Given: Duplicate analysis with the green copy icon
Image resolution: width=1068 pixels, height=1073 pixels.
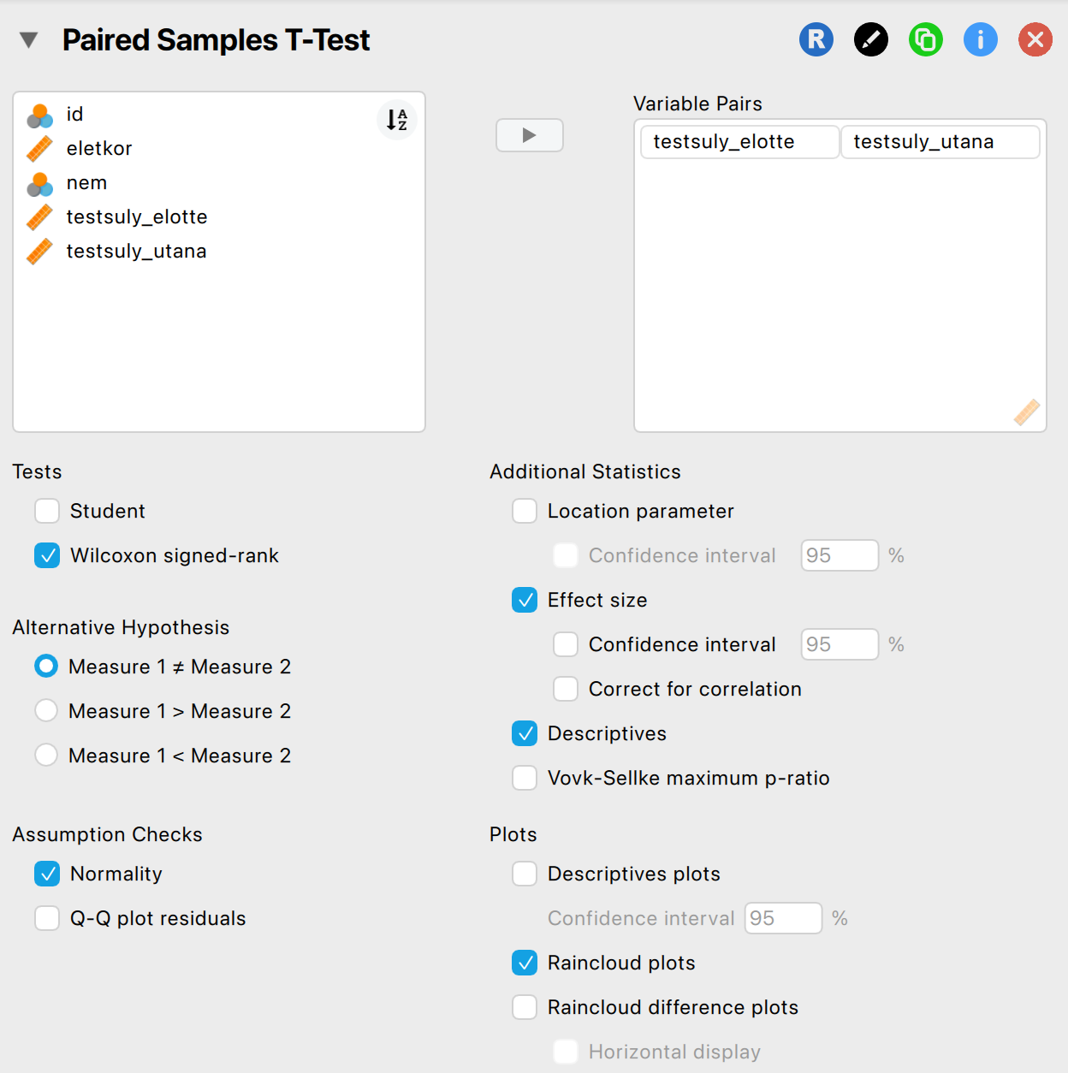Looking at the screenshot, I should 925,39.
